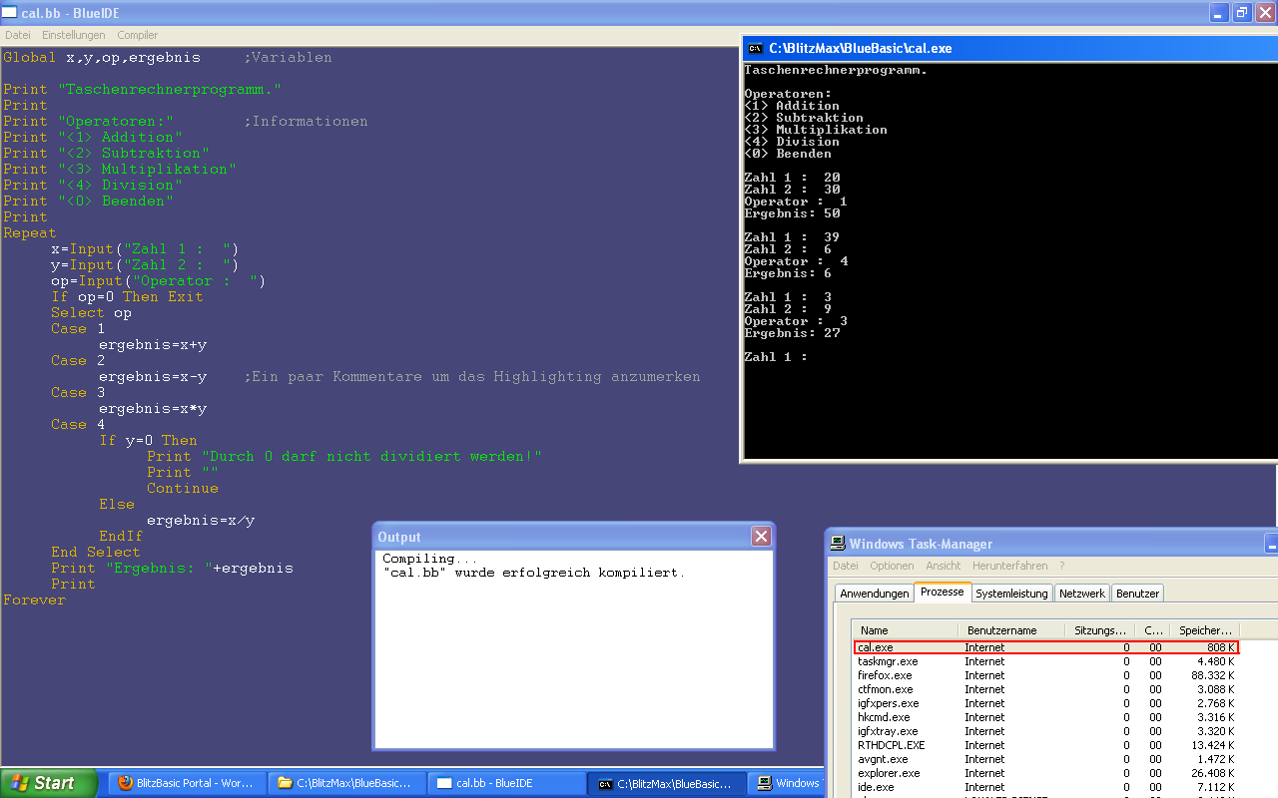Click the BlueIDE title bar icon
This screenshot has height=798, width=1278.
(x=10, y=12)
